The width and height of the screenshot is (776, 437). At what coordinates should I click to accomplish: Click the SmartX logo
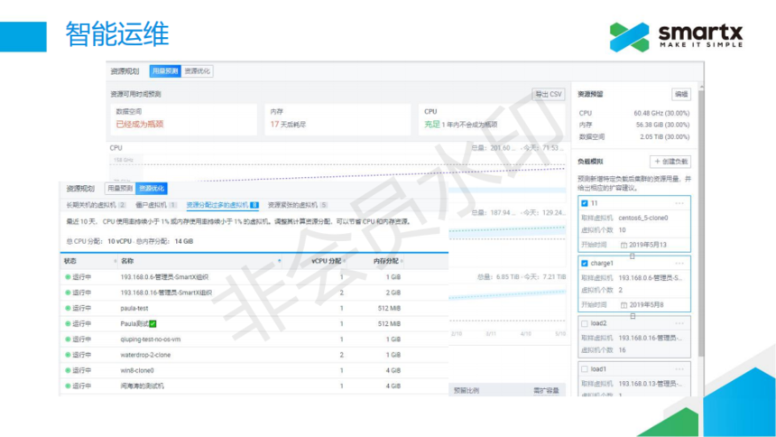[676, 37]
